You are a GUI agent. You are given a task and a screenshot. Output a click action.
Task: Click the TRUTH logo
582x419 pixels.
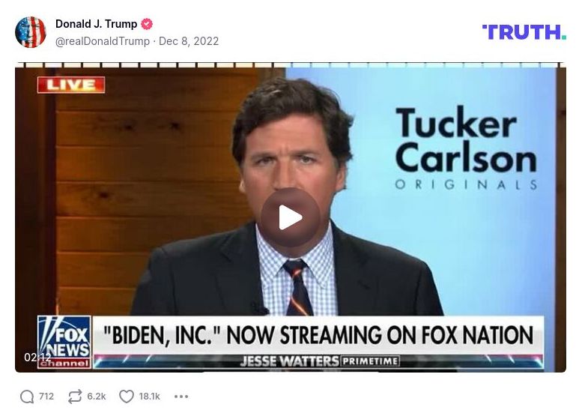pyautogui.click(x=524, y=32)
